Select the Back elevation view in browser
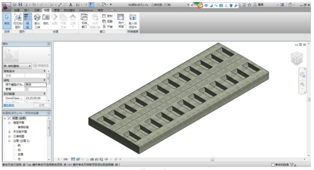The width and height of the screenshot is (314, 170). coord(20,154)
